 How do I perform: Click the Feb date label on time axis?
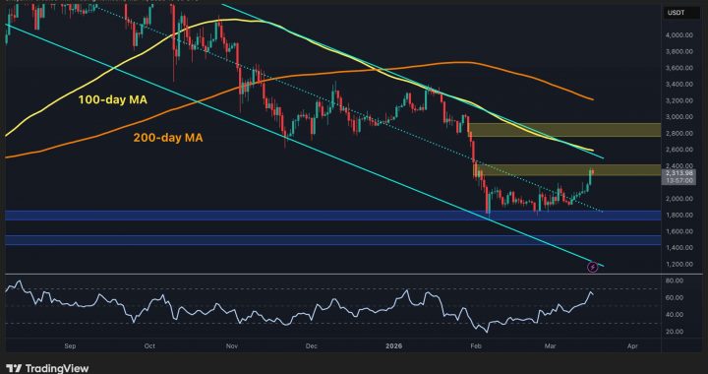(x=475, y=346)
